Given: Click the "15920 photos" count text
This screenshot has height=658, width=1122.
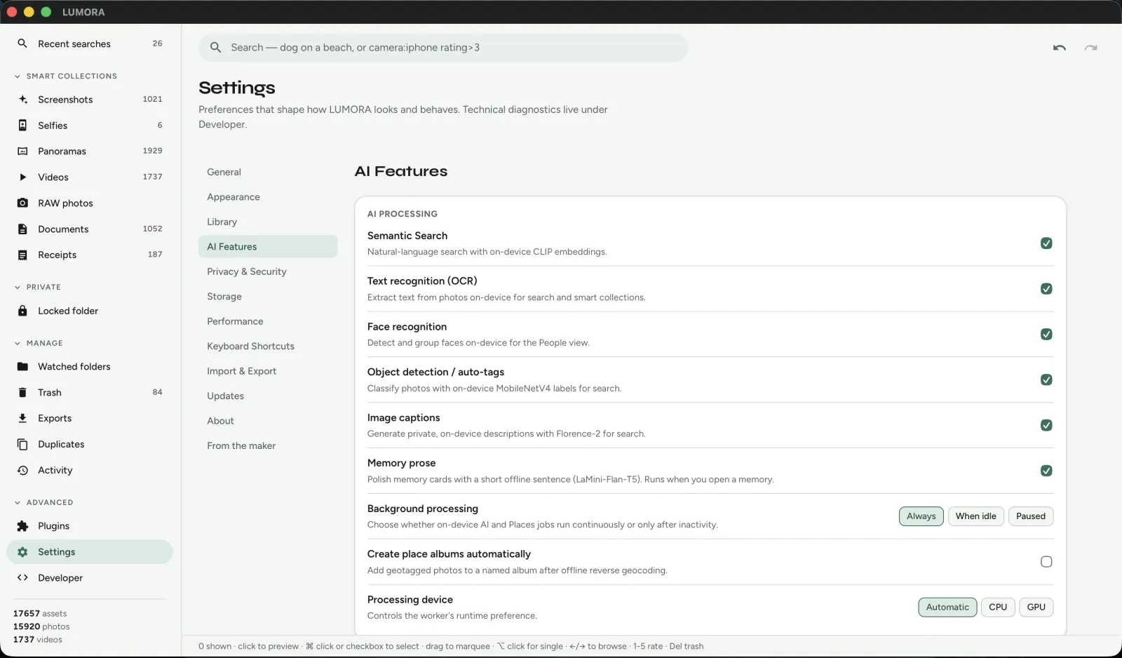Looking at the screenshot, I should point(41,627).
